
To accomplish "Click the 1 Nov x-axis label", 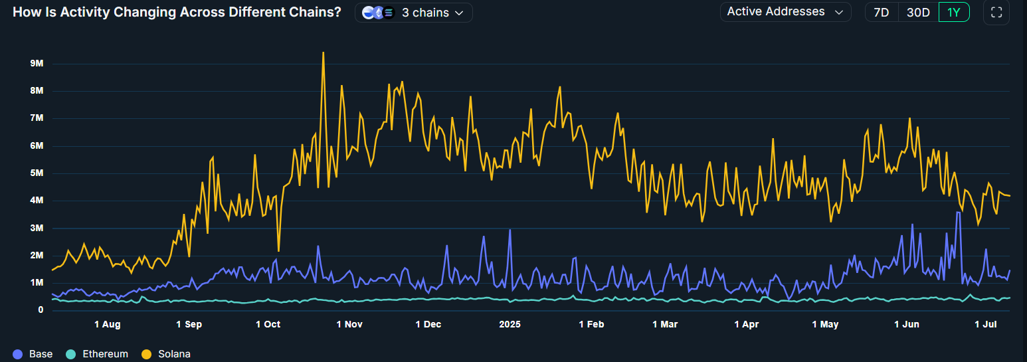I will [349, 325].
